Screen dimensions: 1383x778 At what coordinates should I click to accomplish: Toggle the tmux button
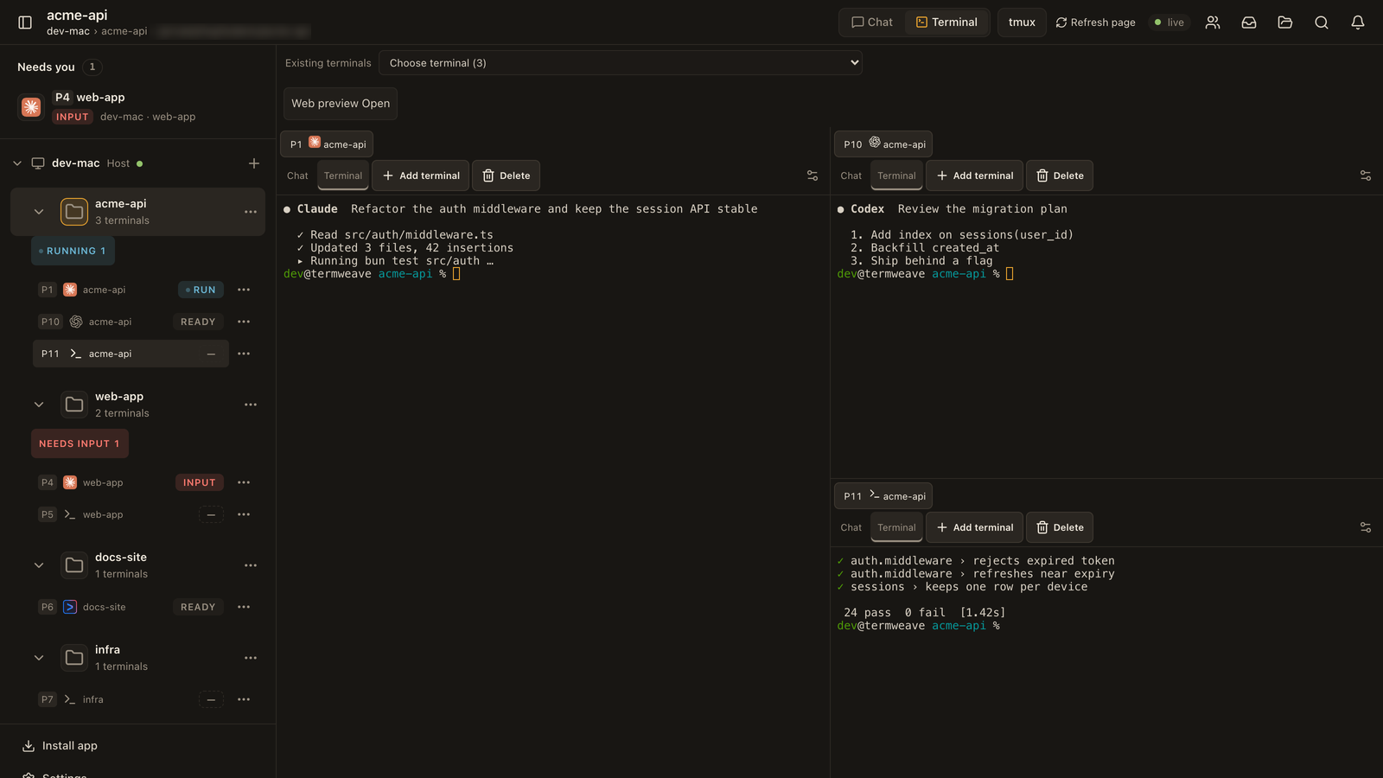tap(1022, 22)
